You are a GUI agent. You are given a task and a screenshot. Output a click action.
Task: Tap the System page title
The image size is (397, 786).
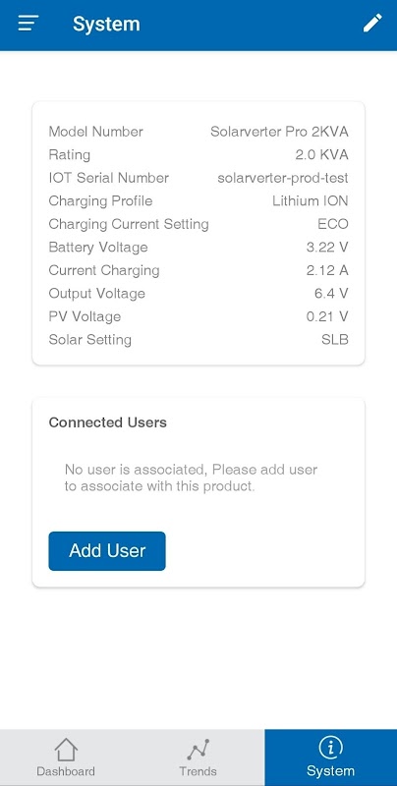click(106, 24)
